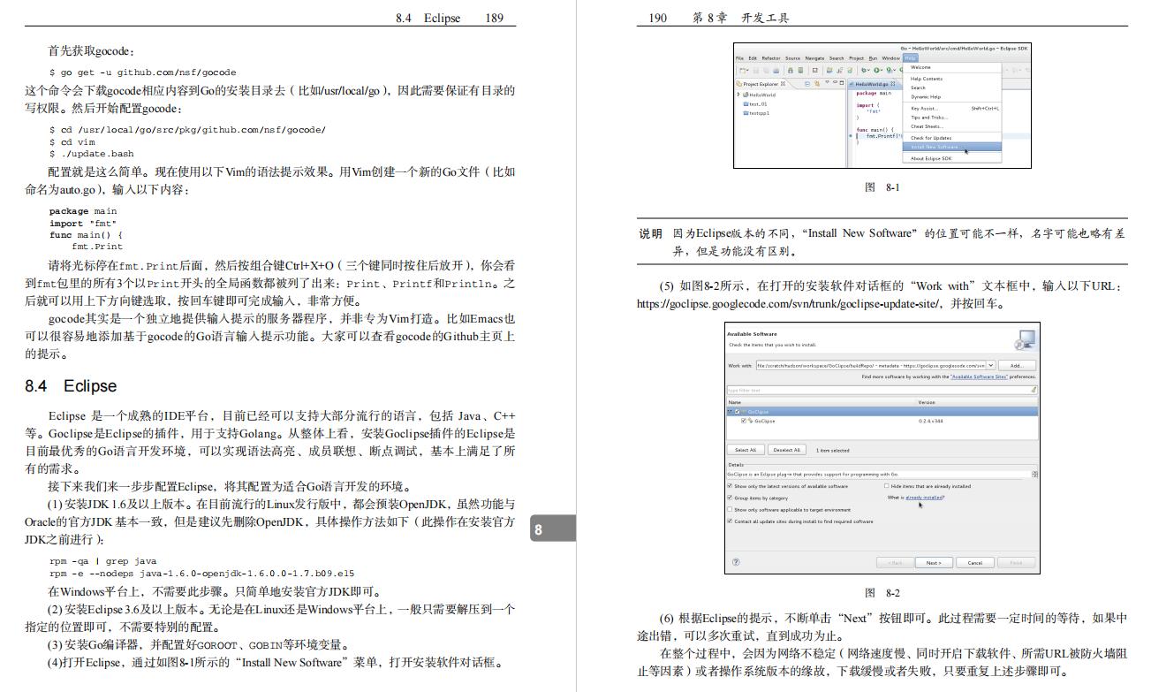
Task: Check 'Show only software applicable to target environment'
Action: click(730, 510)
